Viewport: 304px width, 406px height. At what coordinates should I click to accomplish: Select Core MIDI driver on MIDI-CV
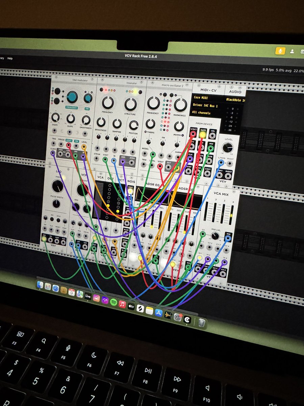click(x=201, y=97)
